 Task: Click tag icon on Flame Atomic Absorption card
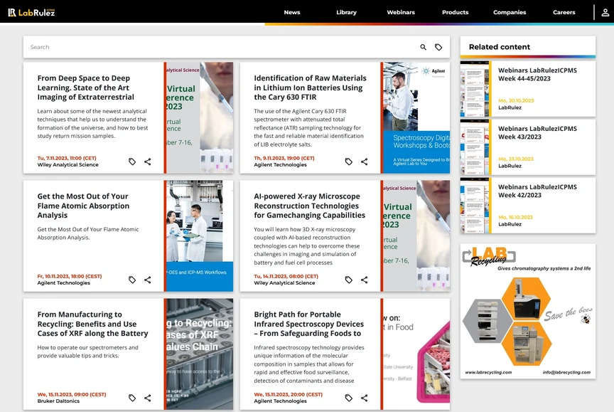(132, 280)
